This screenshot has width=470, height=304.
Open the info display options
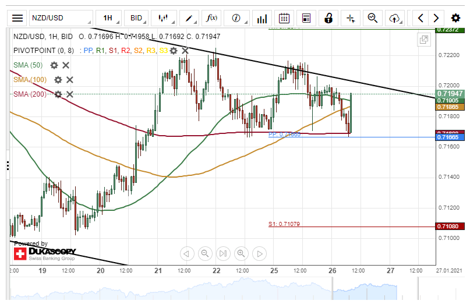[237, 18]
